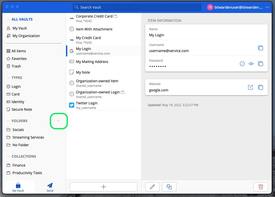
Task: Select Item With Attachment entry
Action: click(x=104, y=29)
